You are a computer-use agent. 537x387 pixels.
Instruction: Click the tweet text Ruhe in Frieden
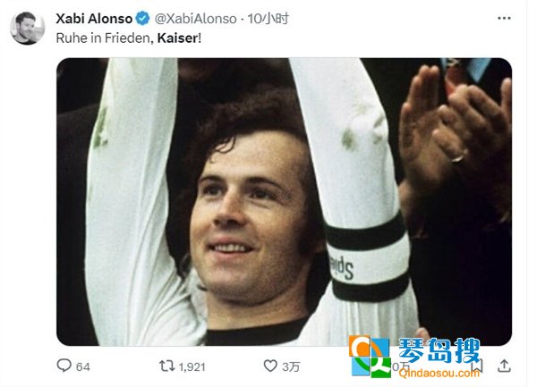103,38
